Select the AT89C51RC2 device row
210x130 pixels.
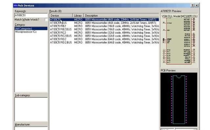pos(104,33)
